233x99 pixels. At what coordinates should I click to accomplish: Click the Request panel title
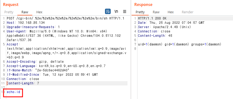(11, 5)
